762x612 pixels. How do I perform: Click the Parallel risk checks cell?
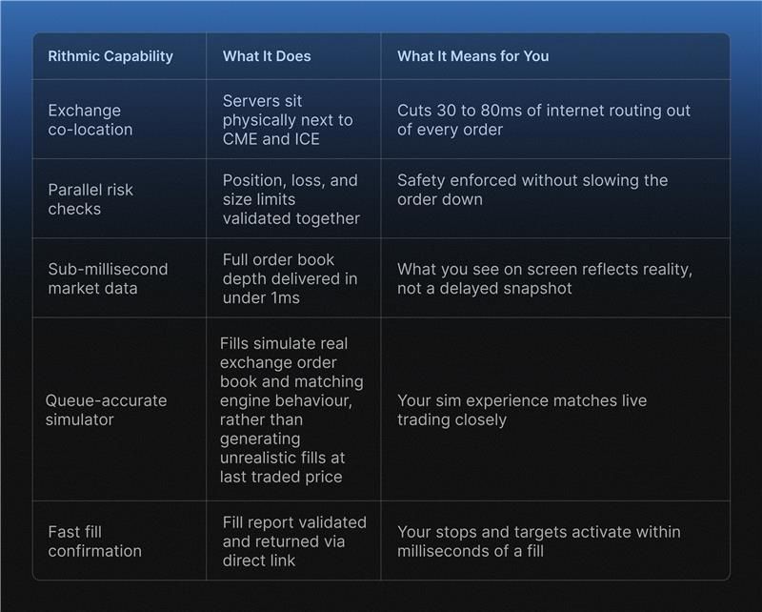(x=90, y=198)
